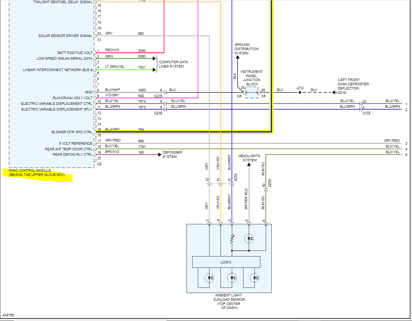Click the highlighted HVAC Control Module label
This screenshot has width=412, height=321.
[x=37, y=173]
